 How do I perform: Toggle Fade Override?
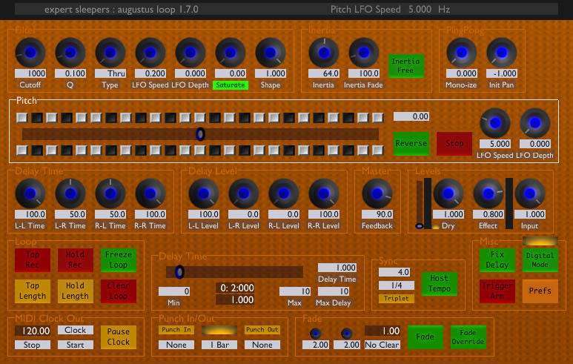468,337
